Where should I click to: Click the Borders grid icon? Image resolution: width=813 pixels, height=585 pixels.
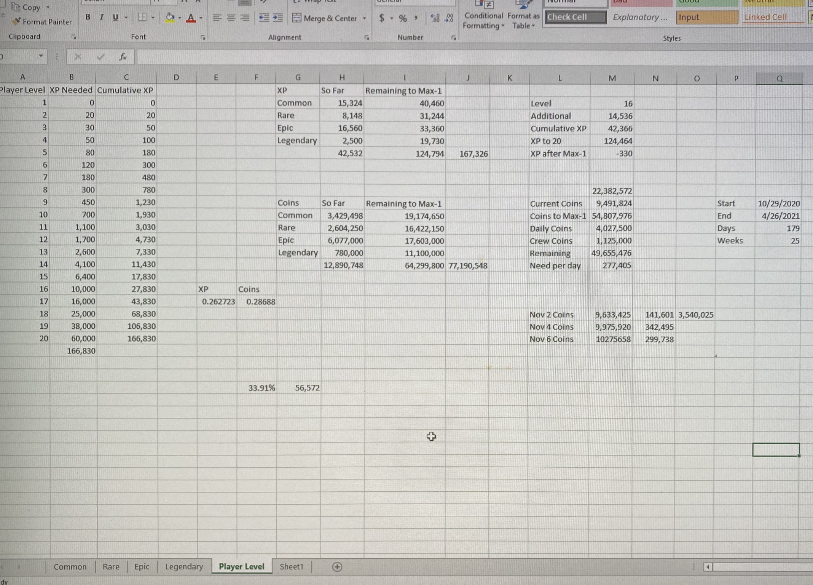coord(142,17)
